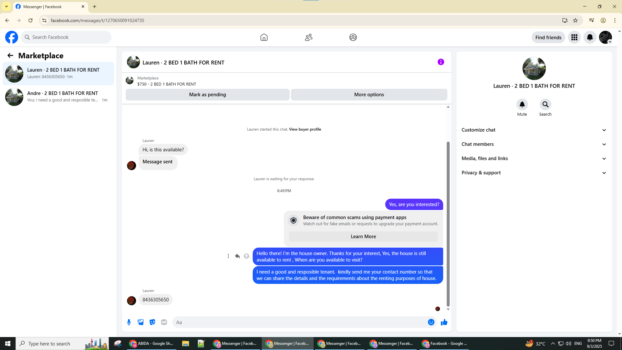Bookmark this page with star icon
The image size is (622, 350).
click(575, 20)
